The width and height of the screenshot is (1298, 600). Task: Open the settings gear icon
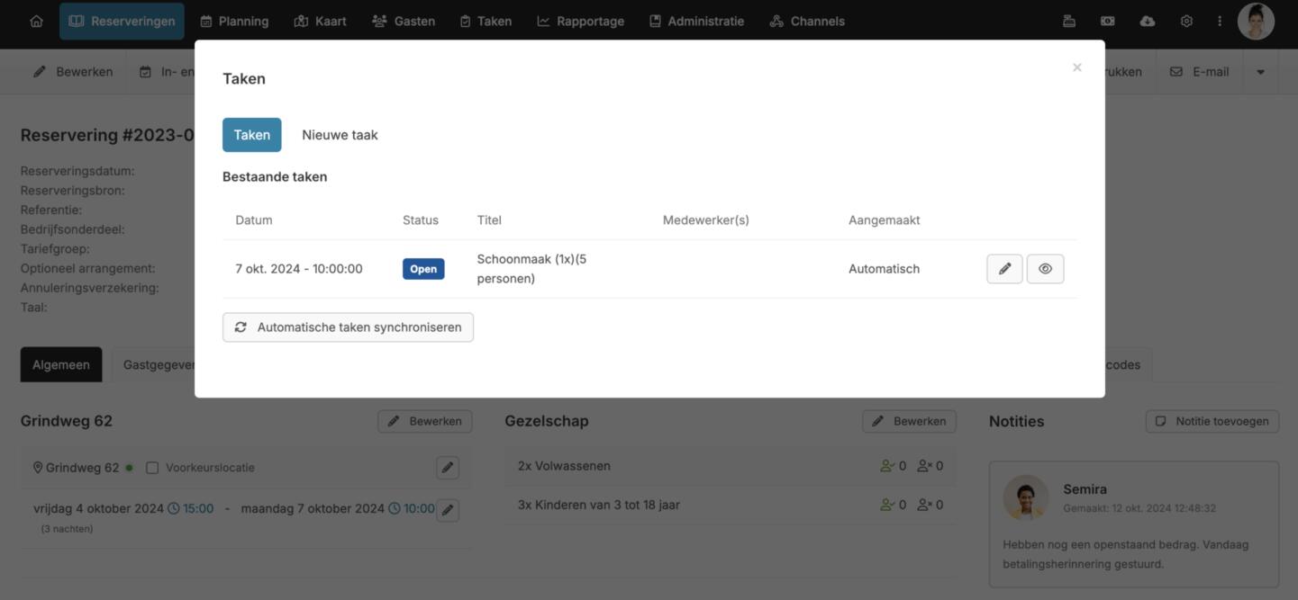tap(1186, 22)
